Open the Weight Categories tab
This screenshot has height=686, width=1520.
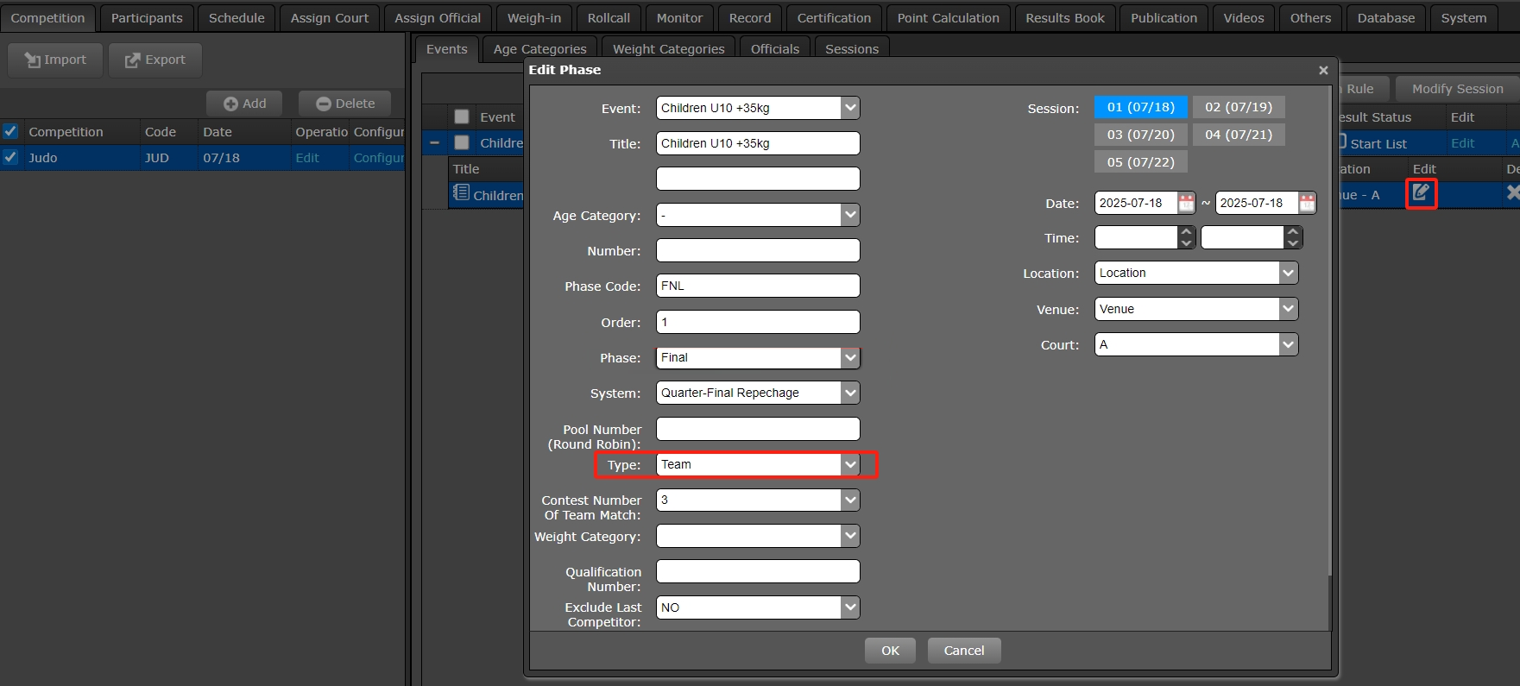point(668,49)
